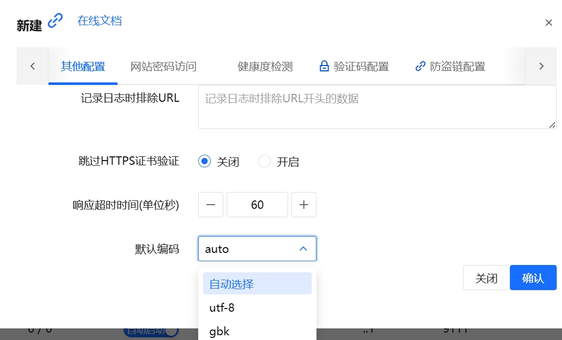Decrease response timeout with minus button
562x340 pixels.
(x=211, y=205)
